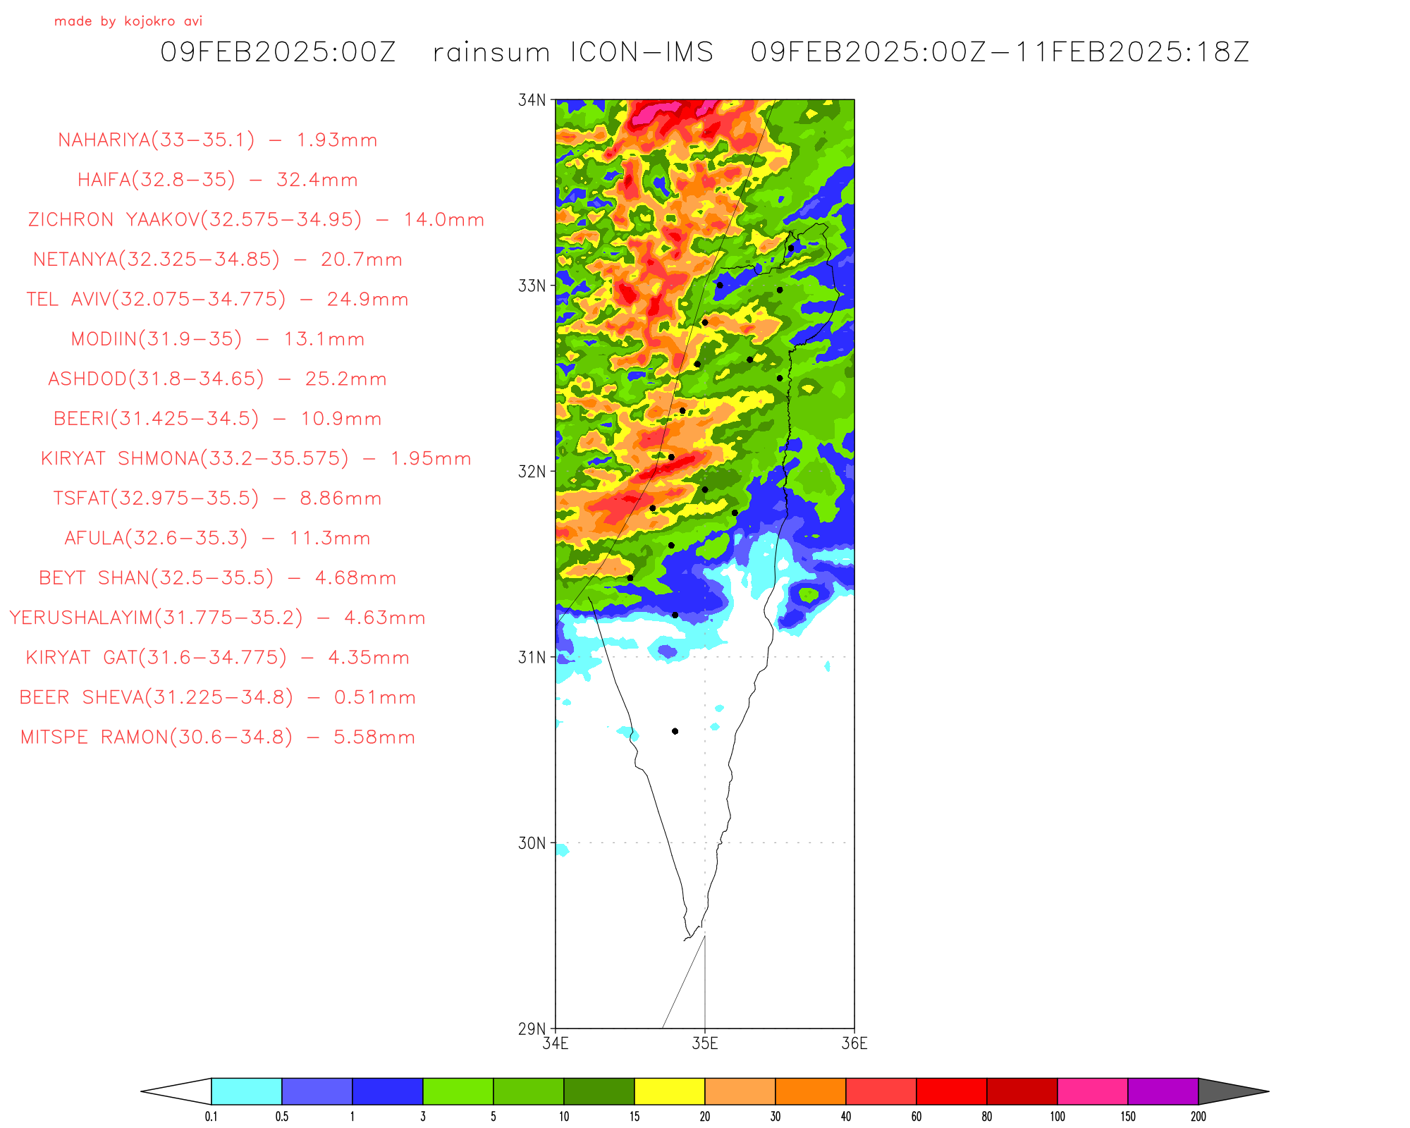This screenshot has width=1410, height=1128.
Task: Click the MITSPE RAMON 5.58mm label
Action: pyautogui.click(x=218, y=737)
